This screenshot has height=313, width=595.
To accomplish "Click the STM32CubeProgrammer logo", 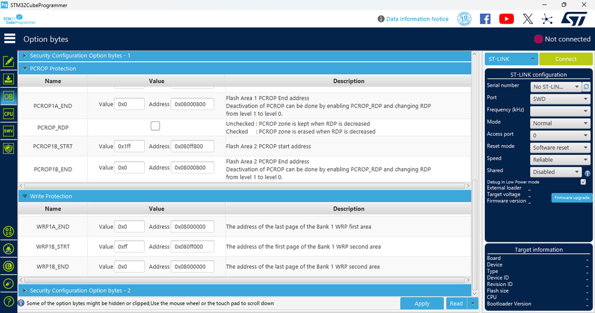I will click(x=19, y=19).
